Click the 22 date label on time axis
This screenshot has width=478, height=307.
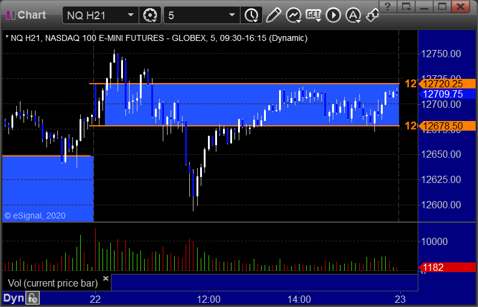[95, 299]
